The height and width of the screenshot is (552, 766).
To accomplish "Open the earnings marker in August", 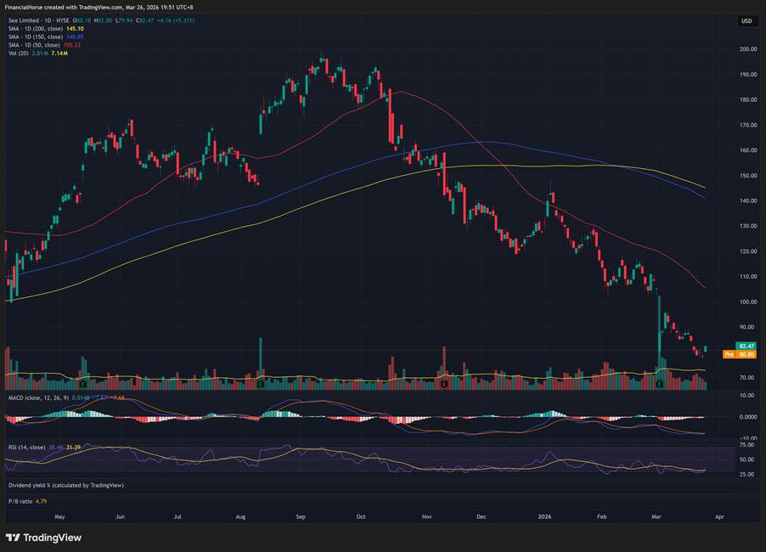I will 260,385.
